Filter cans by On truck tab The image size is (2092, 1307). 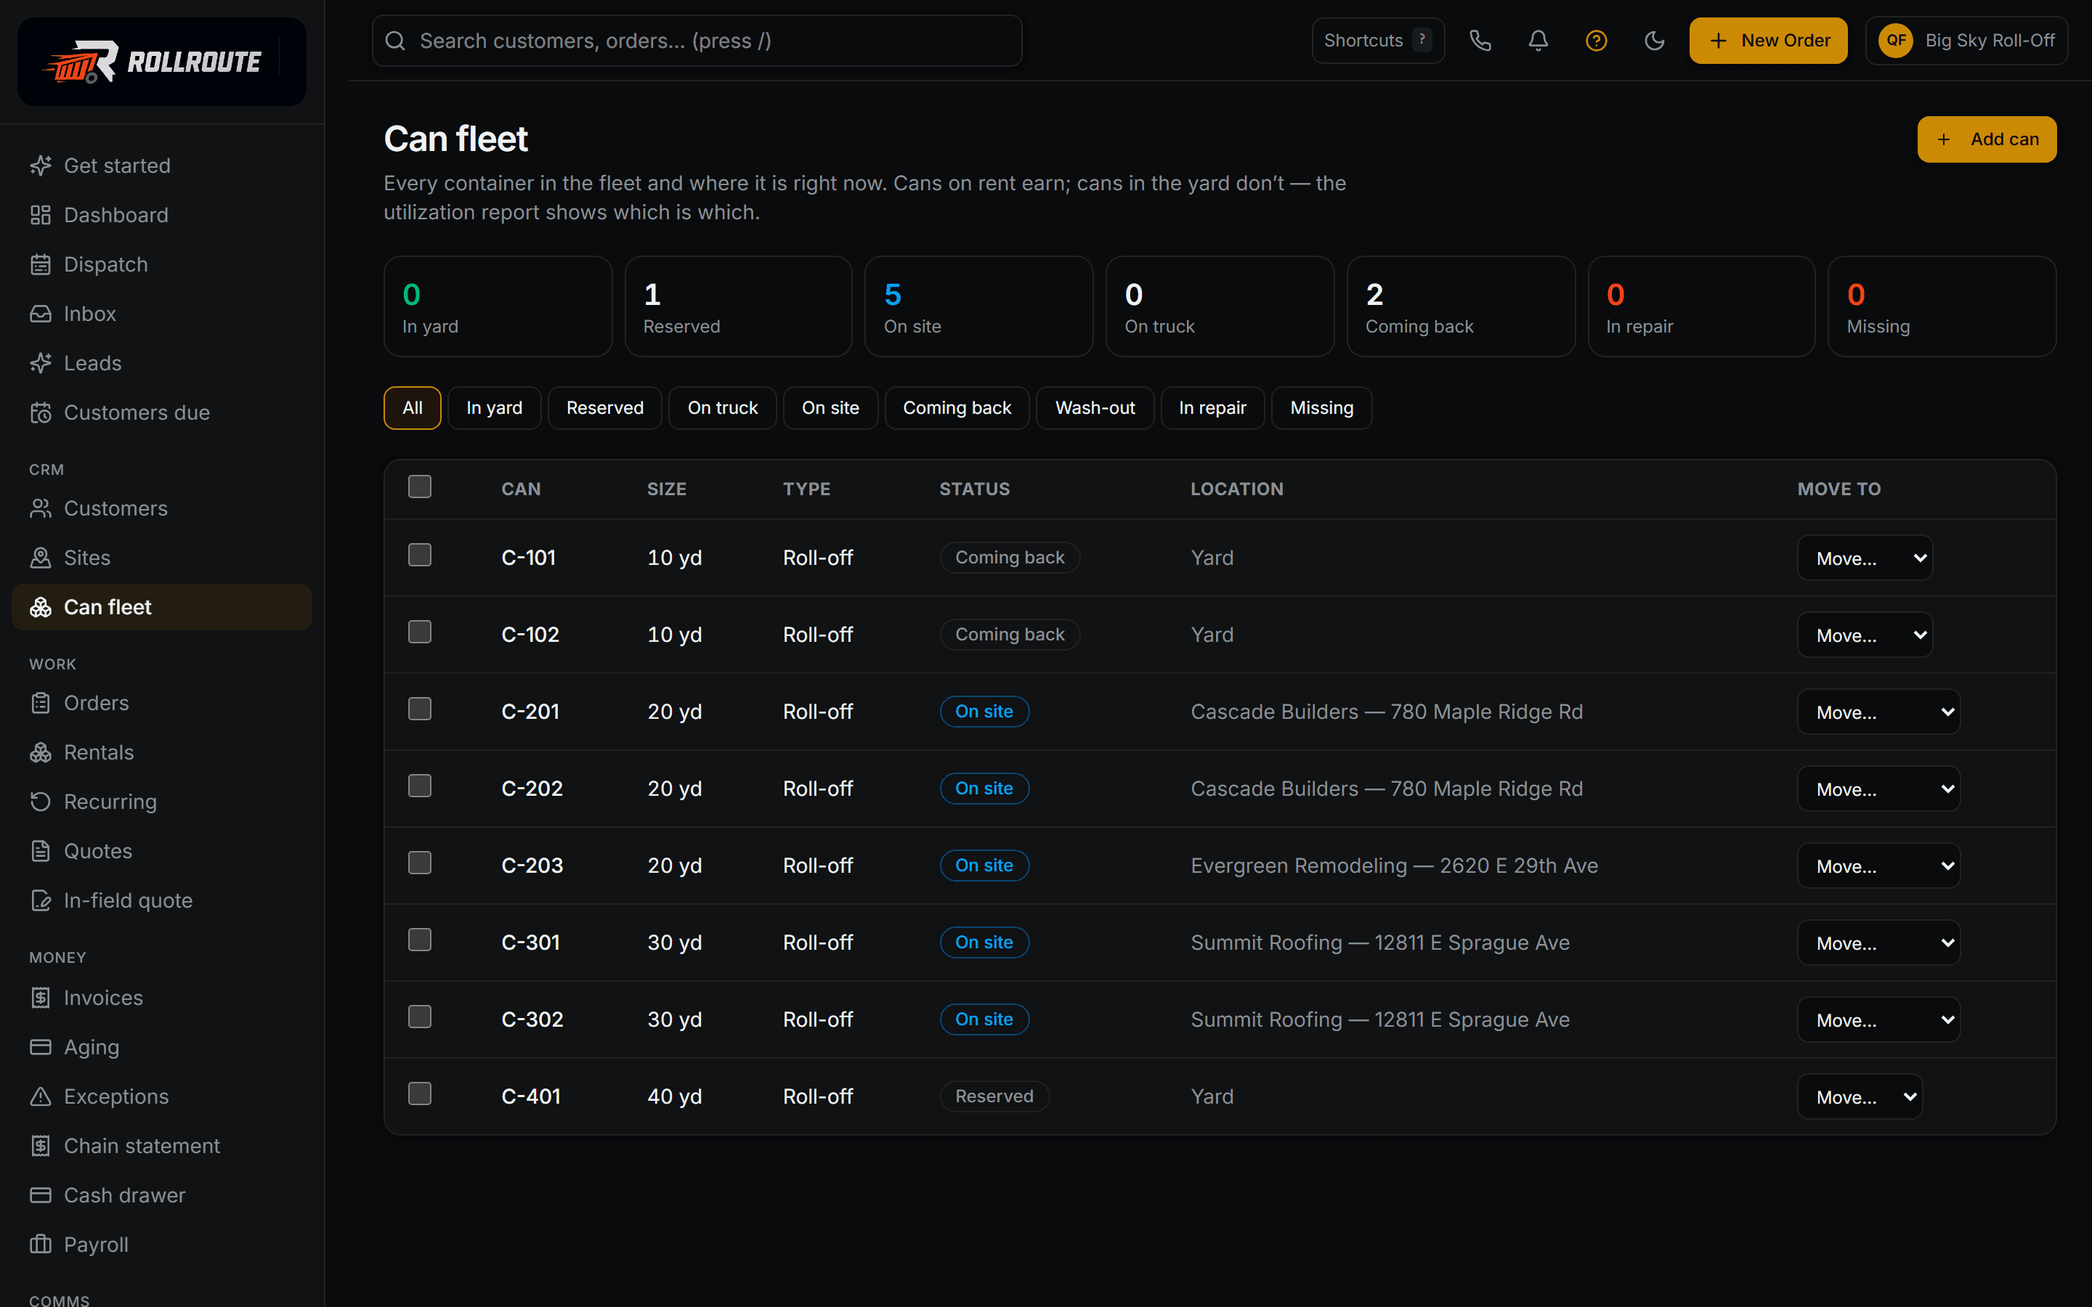coord(723,408)
